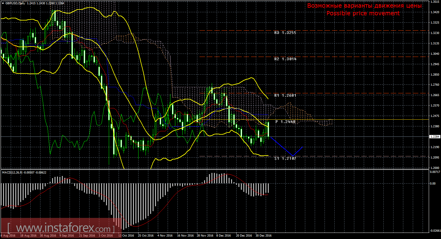Click the 'Possible price movement' caption

tap(363, 13)
